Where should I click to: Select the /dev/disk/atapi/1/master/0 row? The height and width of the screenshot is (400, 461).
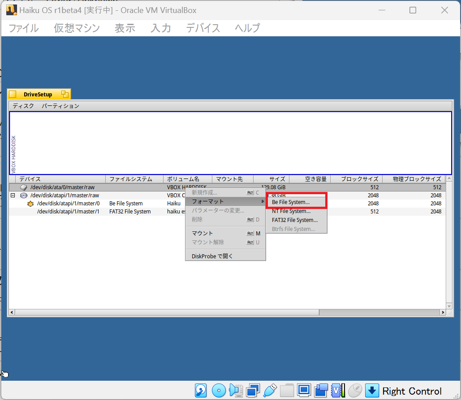click(227, 204)
